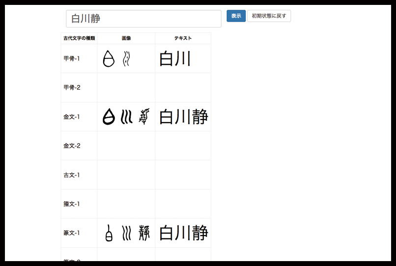Click the 甲骨-1 row label
Image resolution: width=396 pixels, height=266 pixels.
72,58
